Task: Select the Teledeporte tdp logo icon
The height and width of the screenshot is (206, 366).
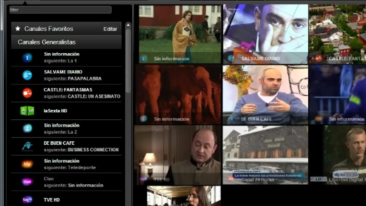Action: (x=27, y=164)
